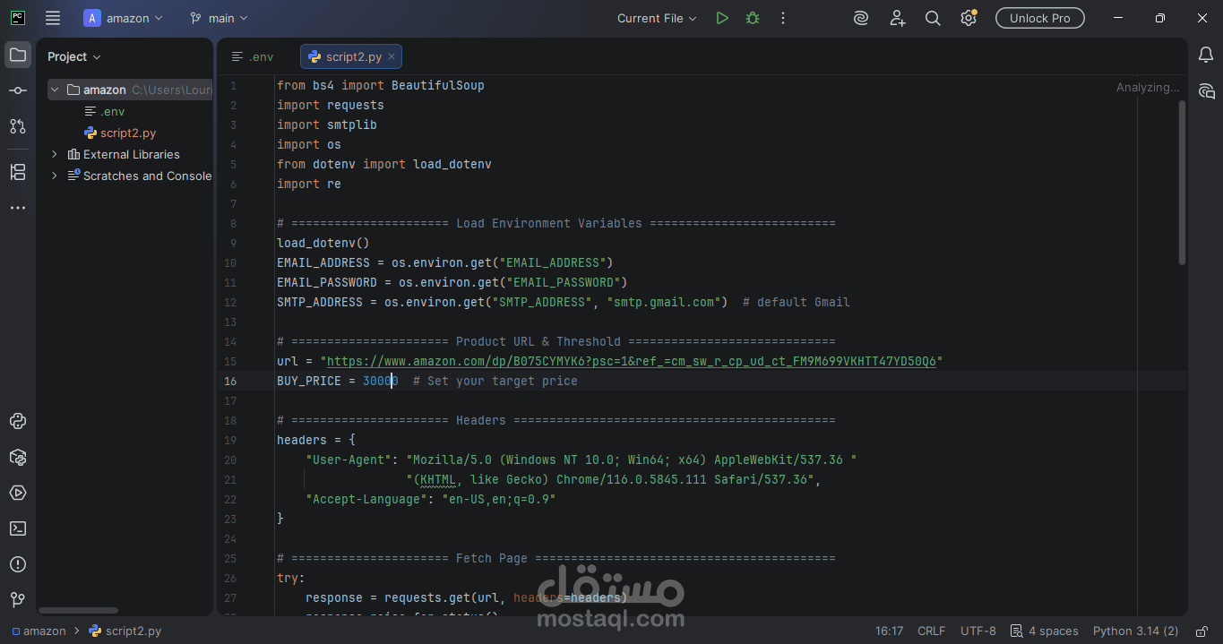Show more tool windows ellipsis
The height and width of the screenshot is (644, 1223).
(x=17, y=208)
